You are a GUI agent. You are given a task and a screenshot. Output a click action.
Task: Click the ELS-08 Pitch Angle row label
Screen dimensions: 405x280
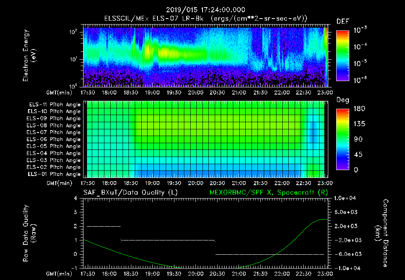coord(54,125)
